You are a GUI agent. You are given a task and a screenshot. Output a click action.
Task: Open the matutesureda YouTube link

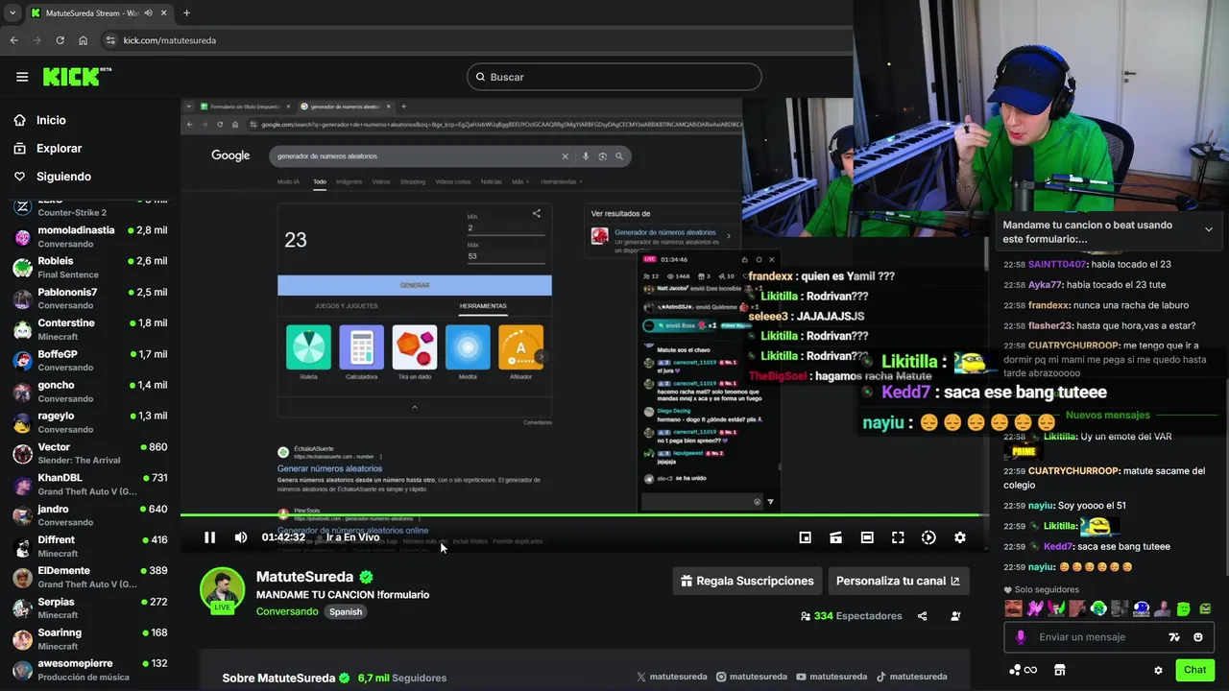coord(831,677)
